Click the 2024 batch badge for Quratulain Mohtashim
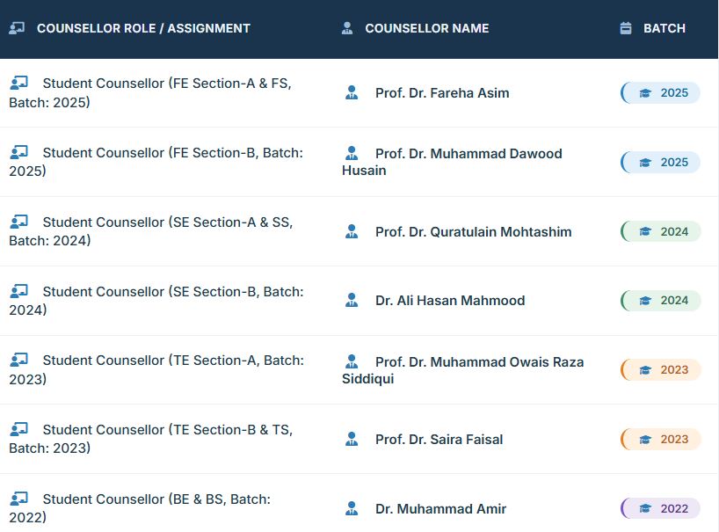This screenshot has width=719, height=532. click(x=662, y=231)
